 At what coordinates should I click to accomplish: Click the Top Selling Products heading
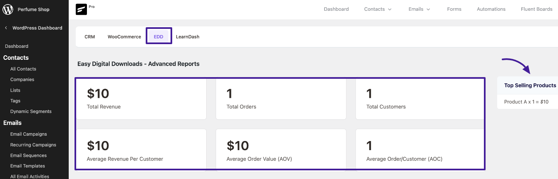[x=530, y=85]
